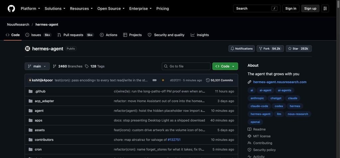Screen dimensions: 340x158
Task: Click the fork icon on the Fork button
Action: coord(260,48)
